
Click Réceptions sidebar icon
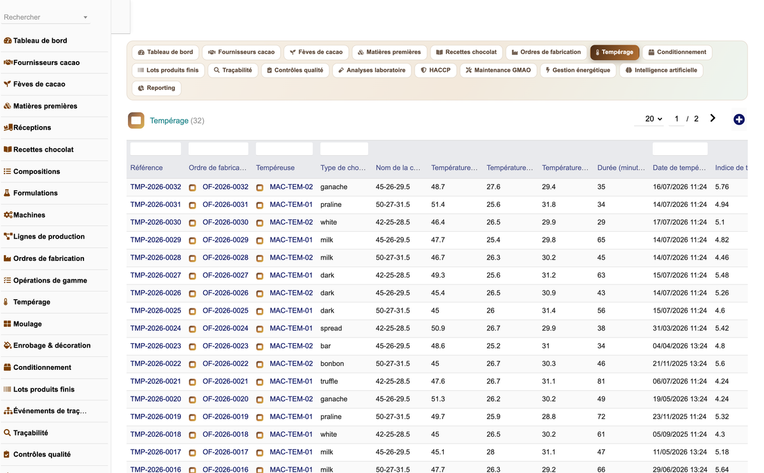pos(8,127)
